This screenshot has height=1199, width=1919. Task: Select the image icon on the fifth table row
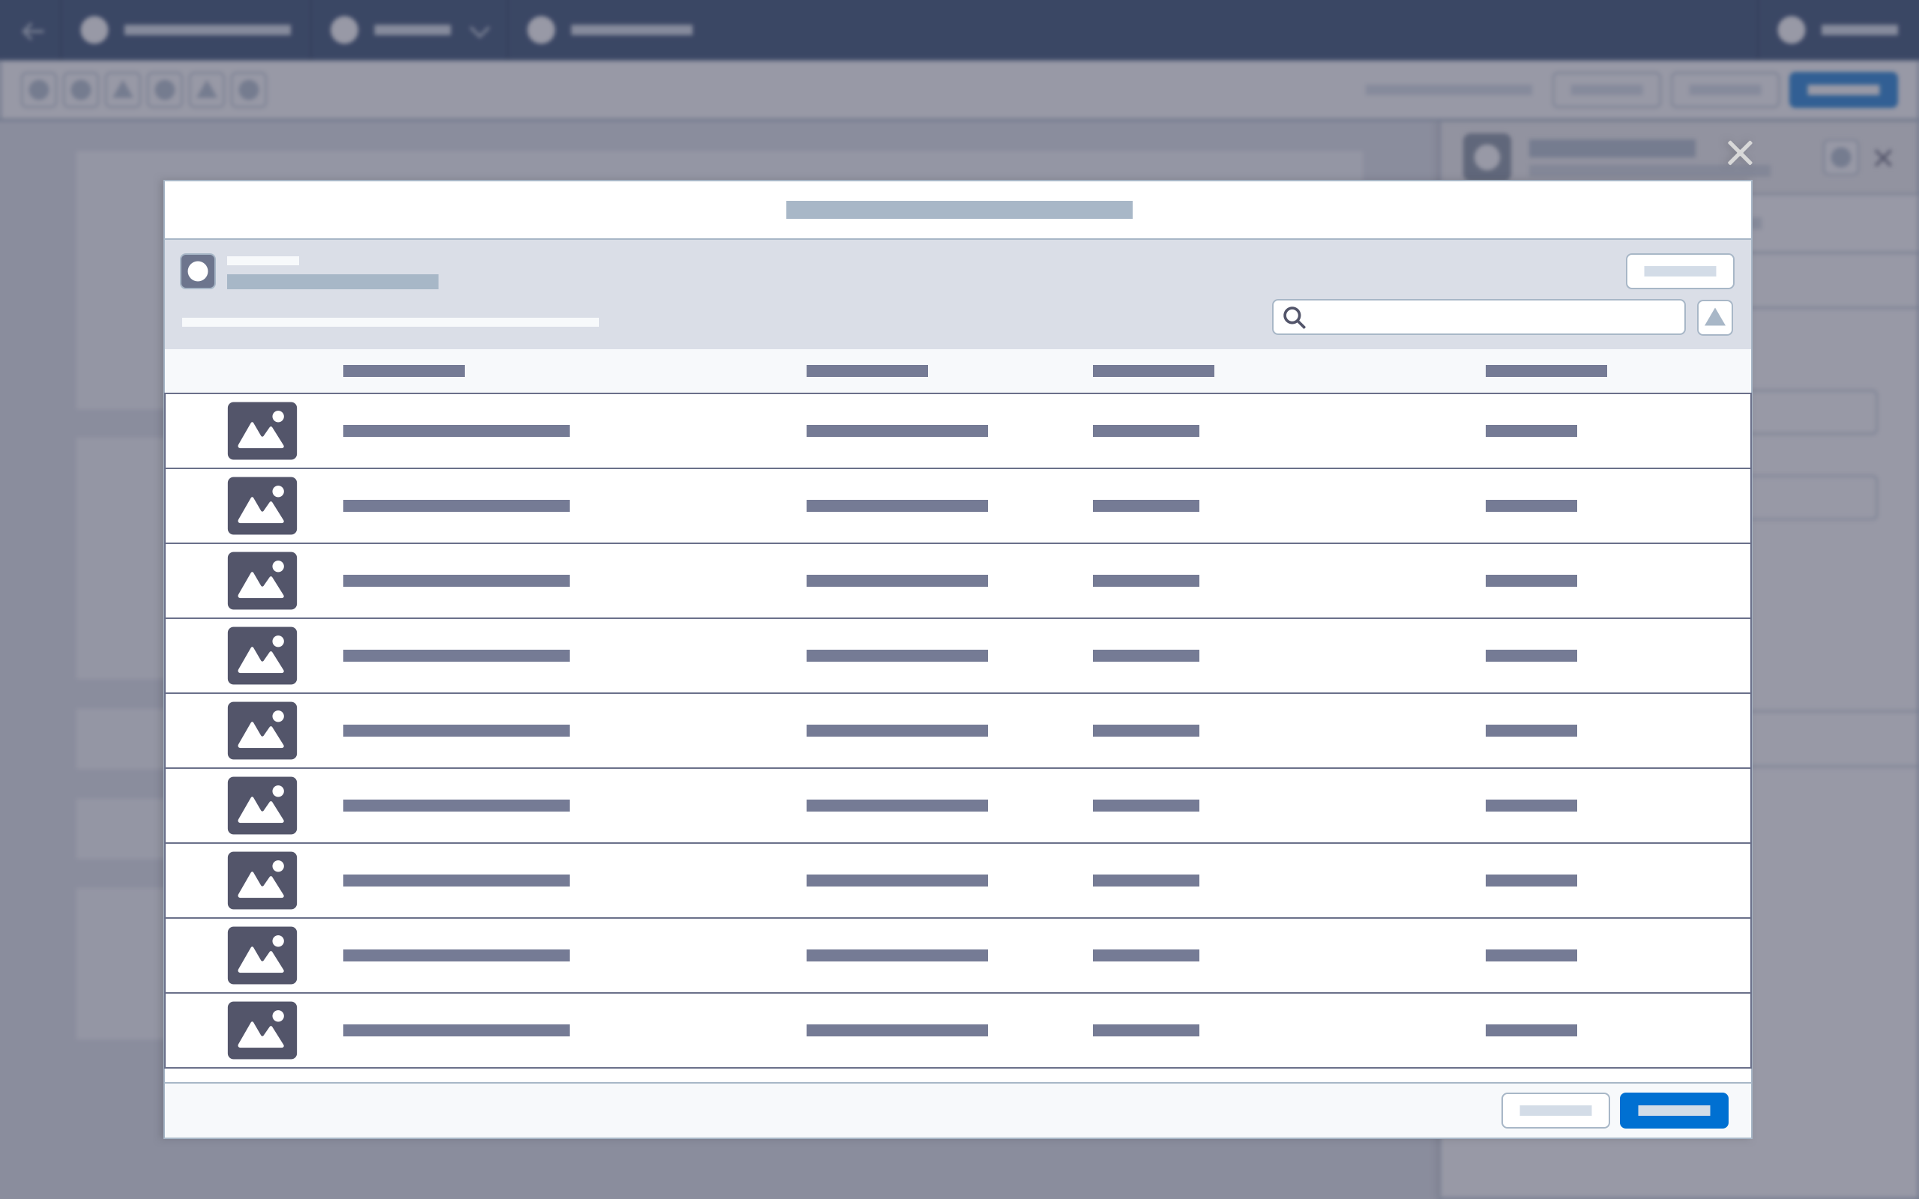point(262,730)
